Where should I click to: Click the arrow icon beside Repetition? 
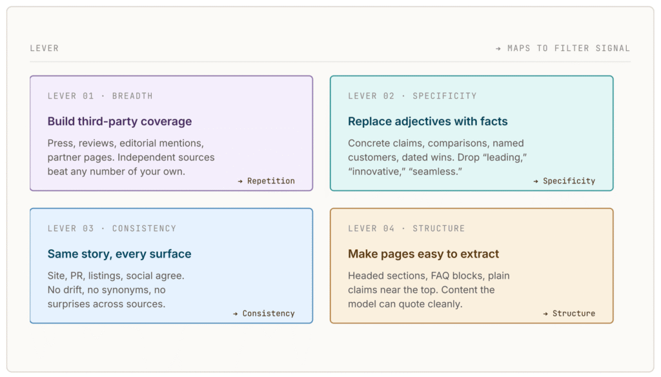pyautogui.click(x=240, y=181)
